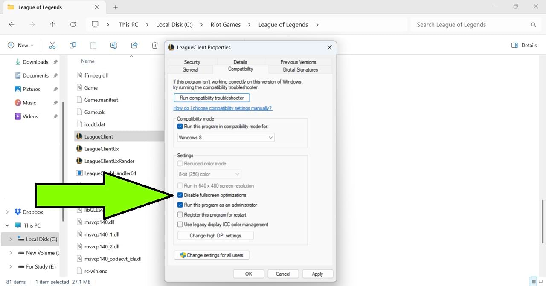Go up one folder level
546x286 pixels.
[52, 25]
